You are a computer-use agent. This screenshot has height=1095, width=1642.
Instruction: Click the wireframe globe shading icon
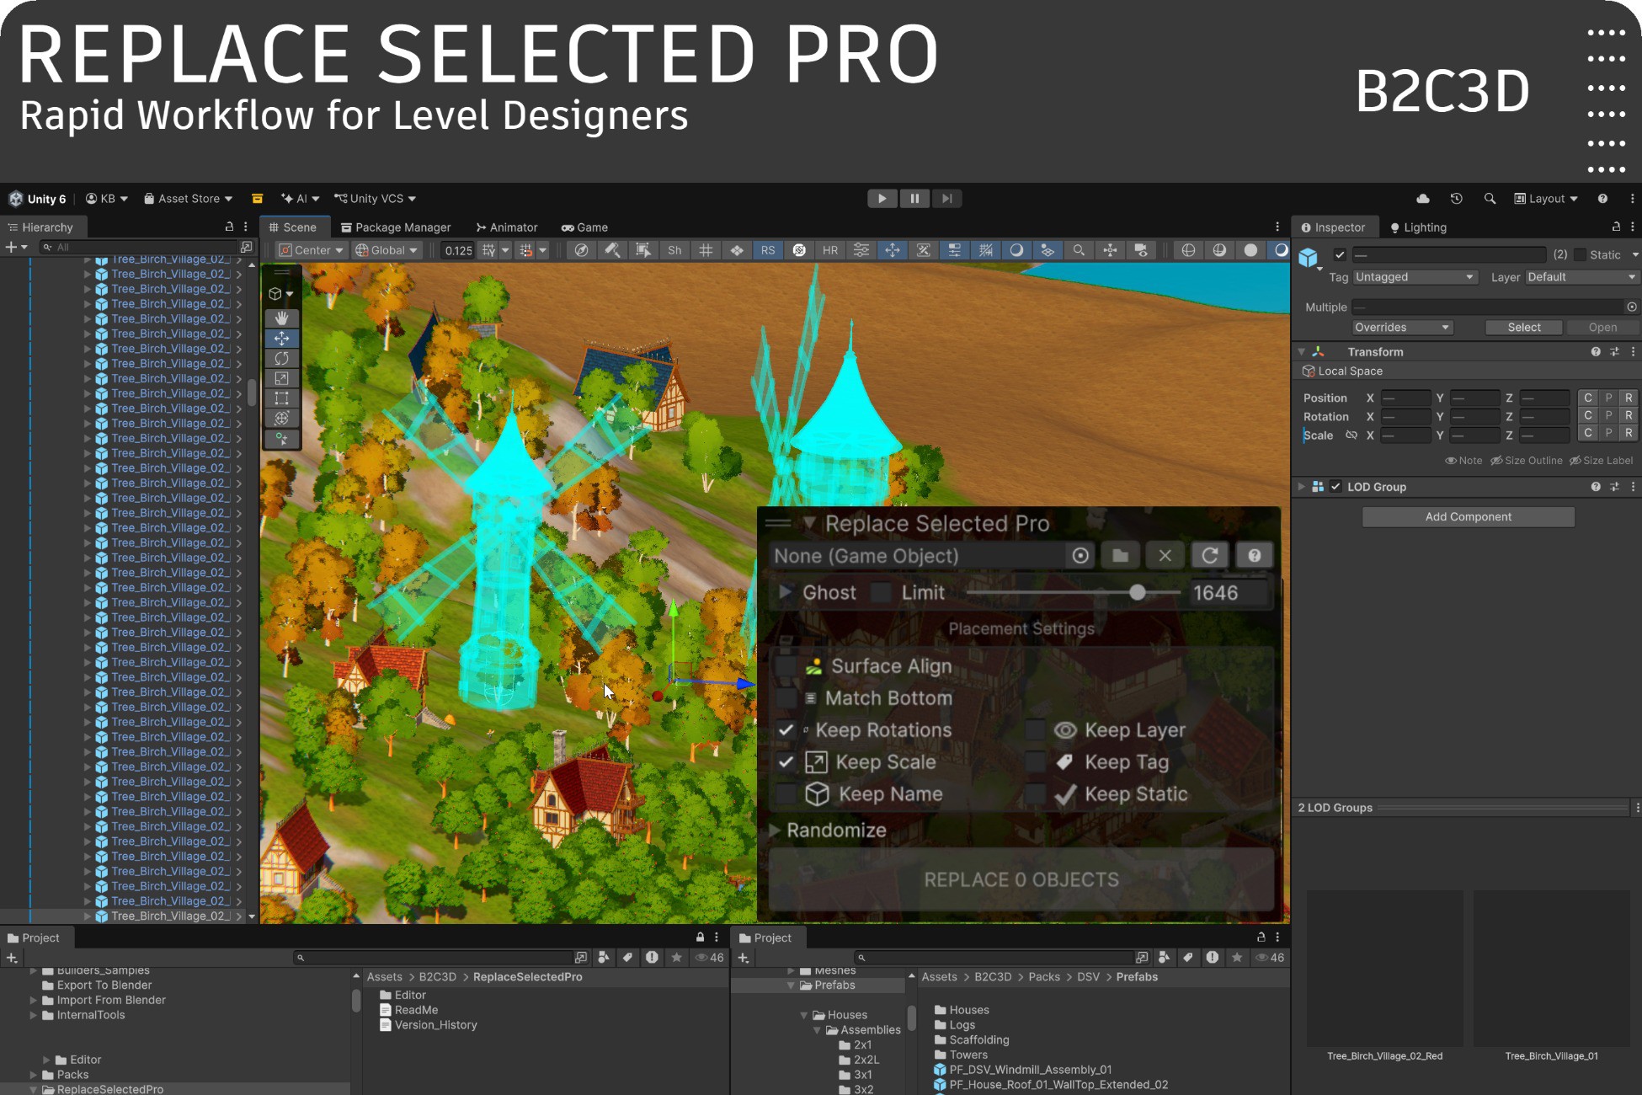[x=1188, y=250]
